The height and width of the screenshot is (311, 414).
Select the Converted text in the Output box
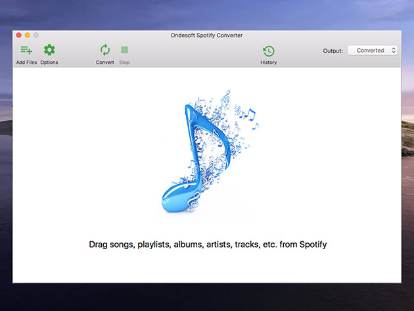tap(370, 51)
